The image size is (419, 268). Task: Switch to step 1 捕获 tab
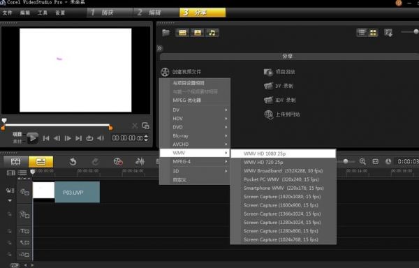click(110, 13)
